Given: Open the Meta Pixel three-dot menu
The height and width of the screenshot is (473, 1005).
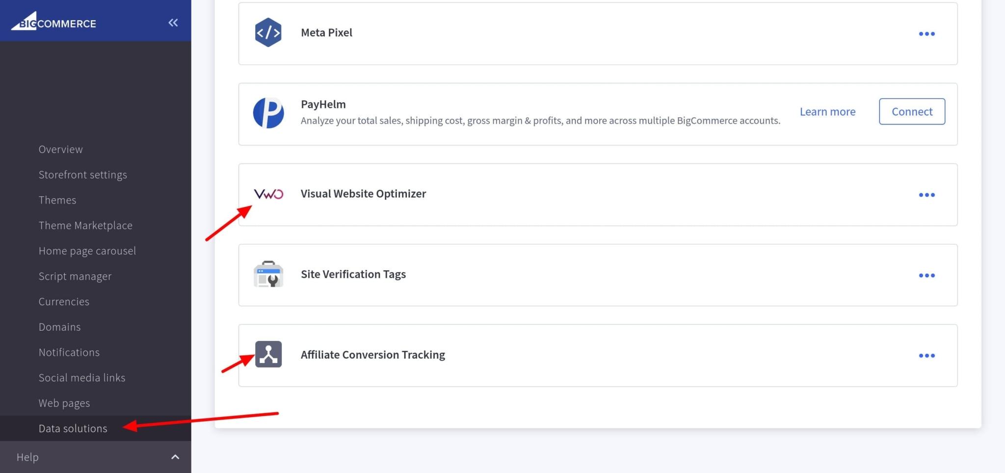Looking at the screenshot, I should coord(927,33).
